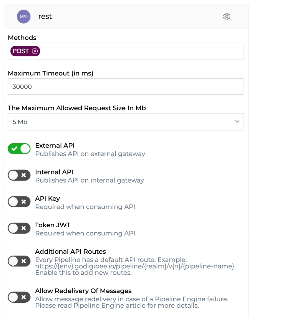
Task: Turn on the API Key toggle
Action: (x=19, y=202)
